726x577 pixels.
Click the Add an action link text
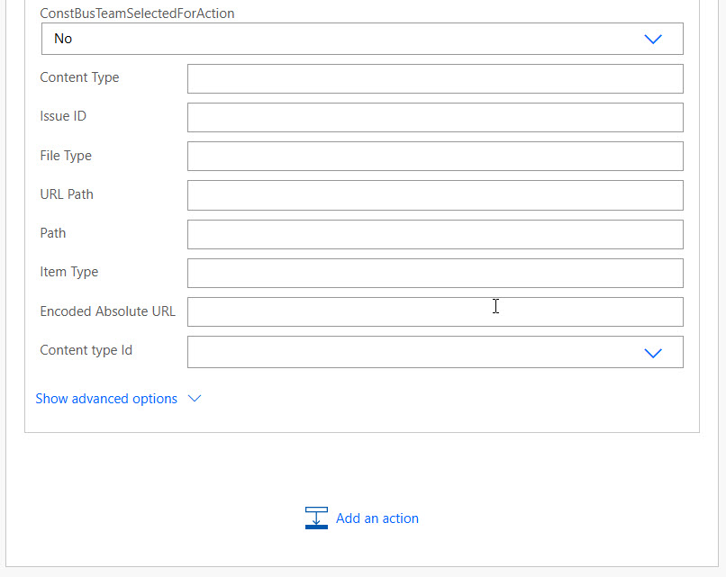(x=377, y=518)
